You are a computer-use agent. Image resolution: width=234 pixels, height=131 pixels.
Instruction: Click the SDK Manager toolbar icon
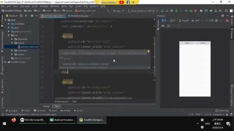tap(220, 11)
